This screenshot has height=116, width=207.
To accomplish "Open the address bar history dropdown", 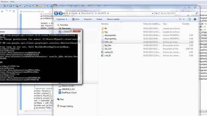I will click(x=153, y=13).
